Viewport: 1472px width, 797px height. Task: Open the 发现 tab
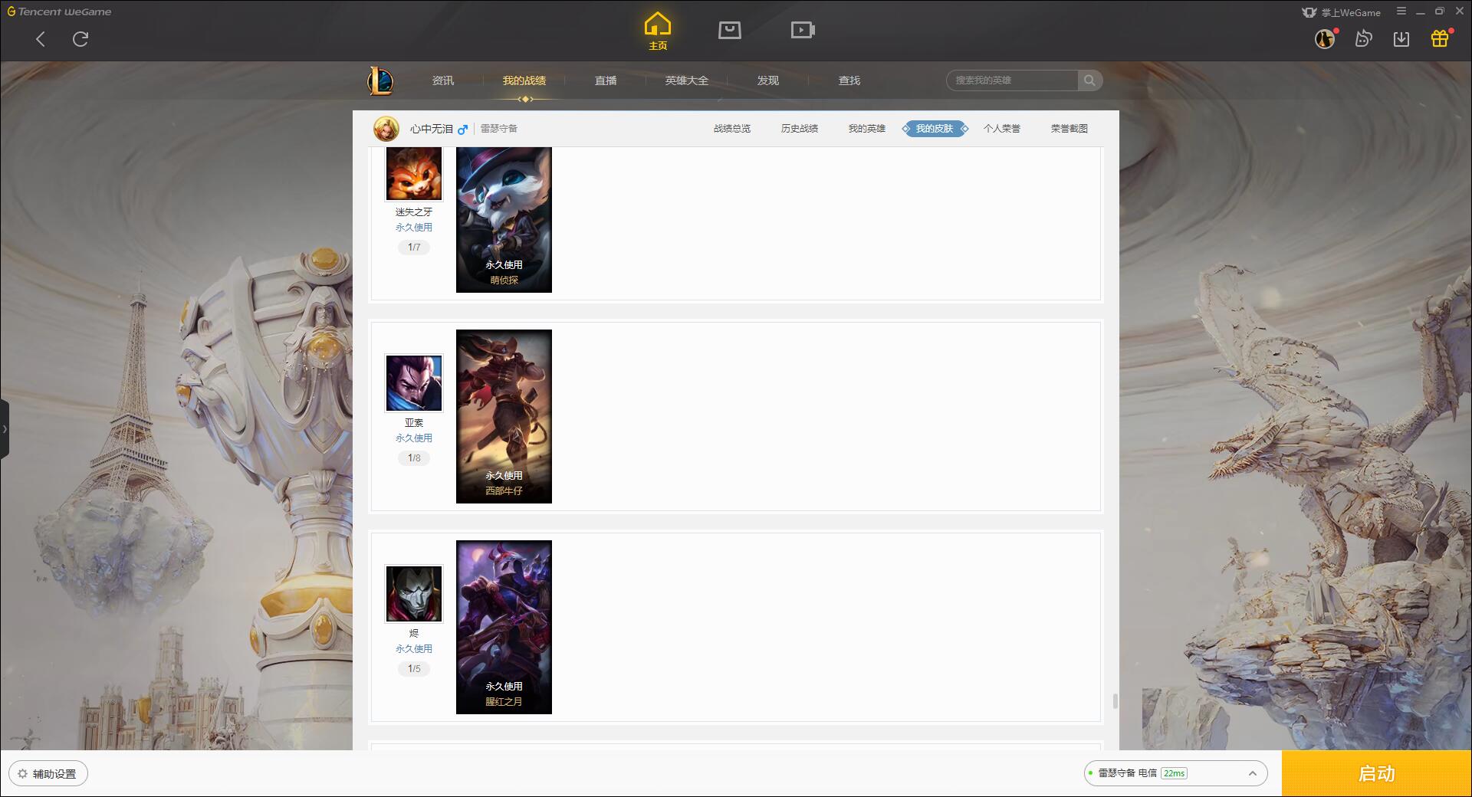768,80
